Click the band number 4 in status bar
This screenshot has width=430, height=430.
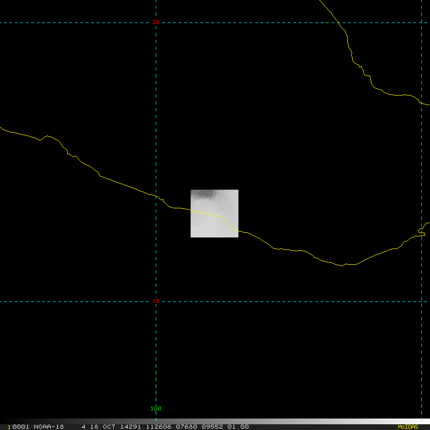click(83, 427)
